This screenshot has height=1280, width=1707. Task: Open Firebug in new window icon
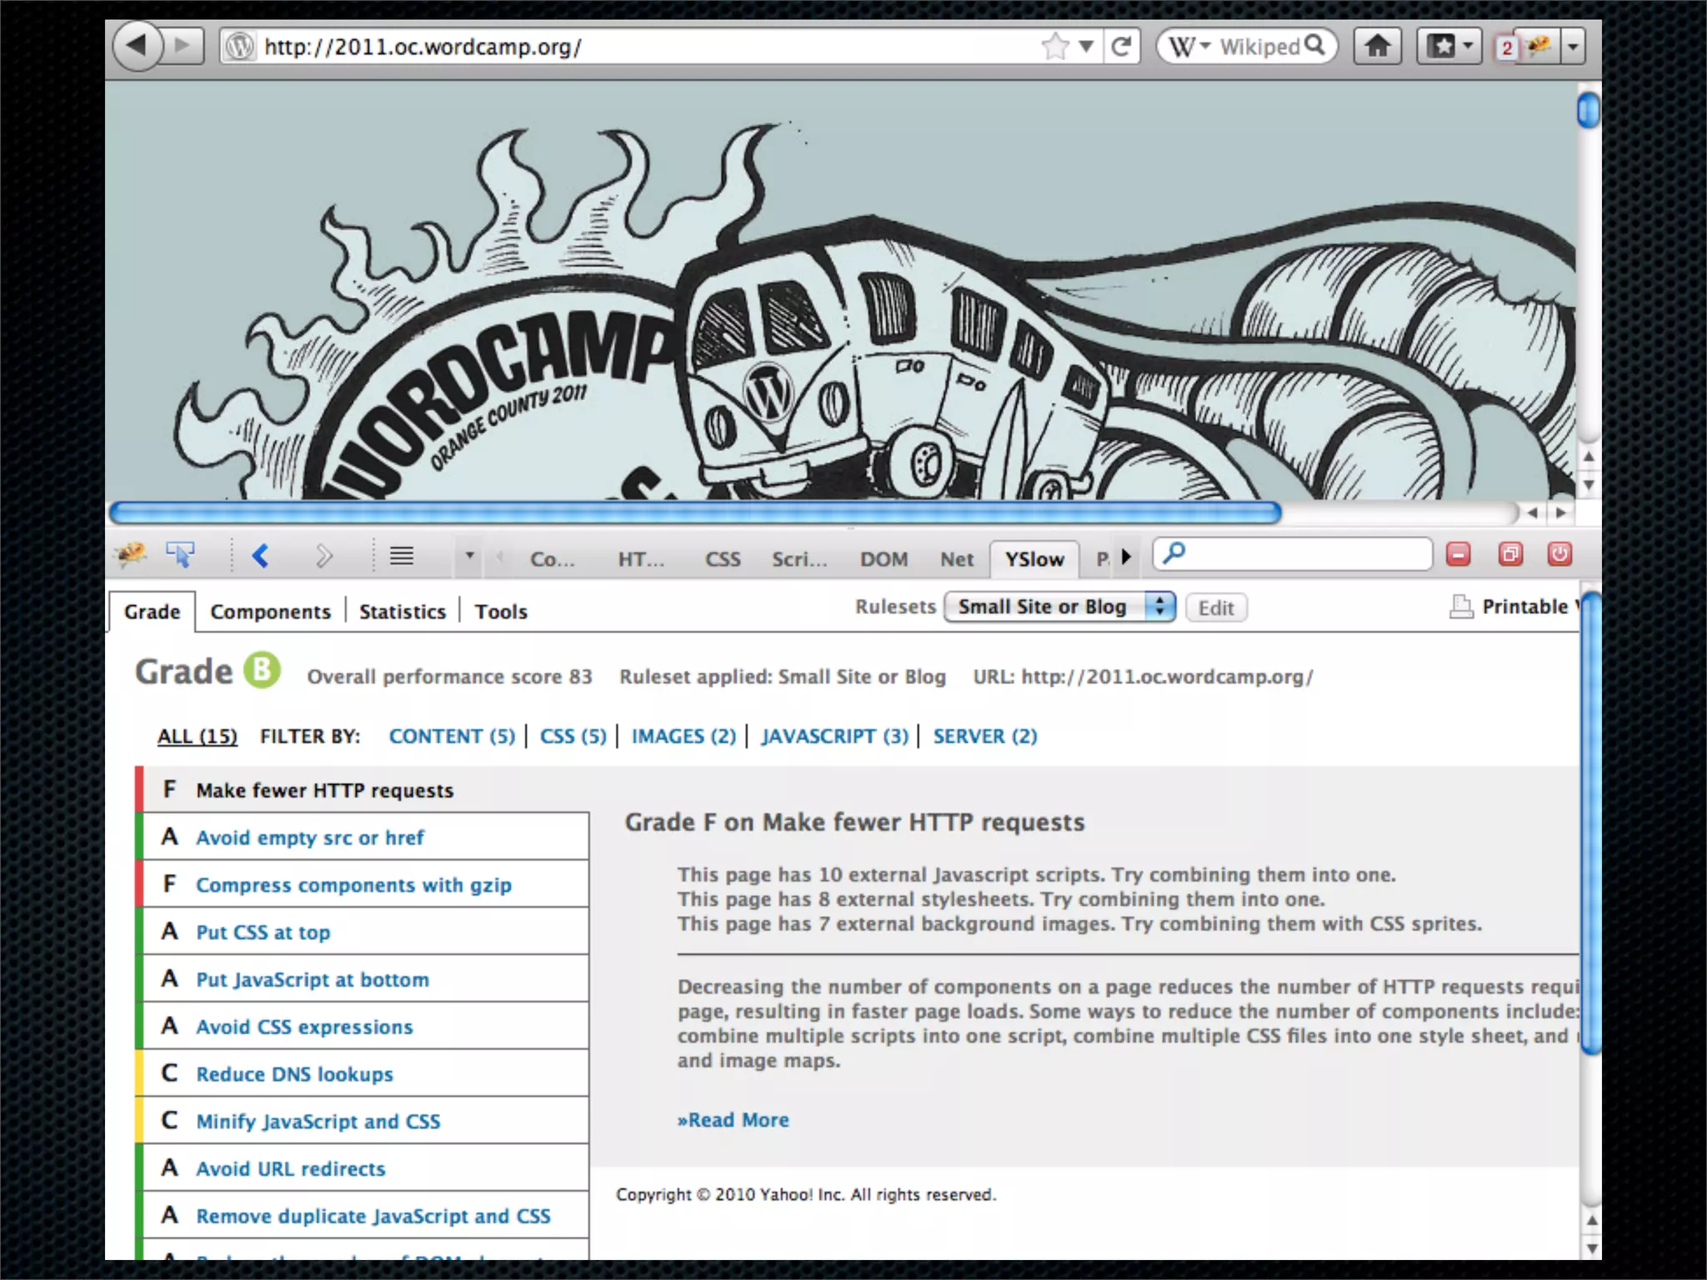(x=1510, y=554)
